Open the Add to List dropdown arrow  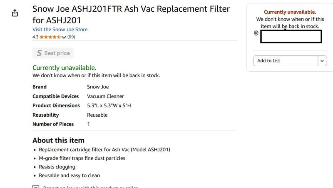323,61
